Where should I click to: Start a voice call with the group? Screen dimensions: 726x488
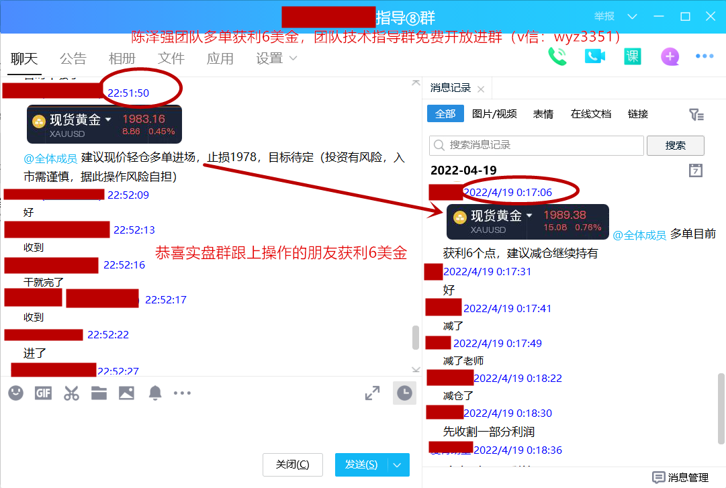(557, 56)
